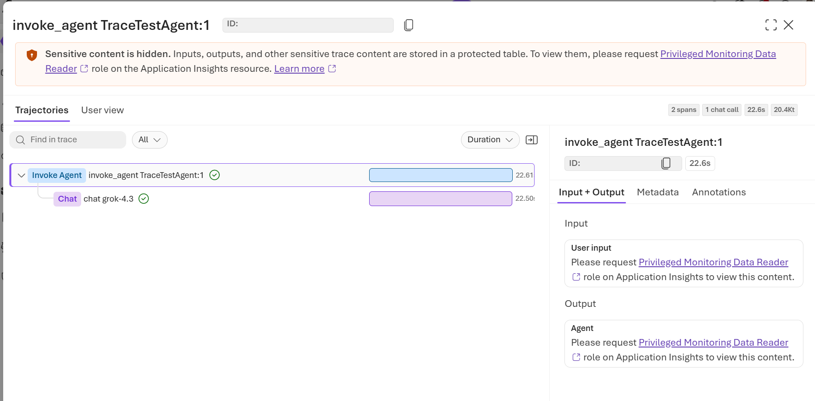
Task: Open Privileged Monitoring Data Reader link under User input
Action: coord(713,262)
